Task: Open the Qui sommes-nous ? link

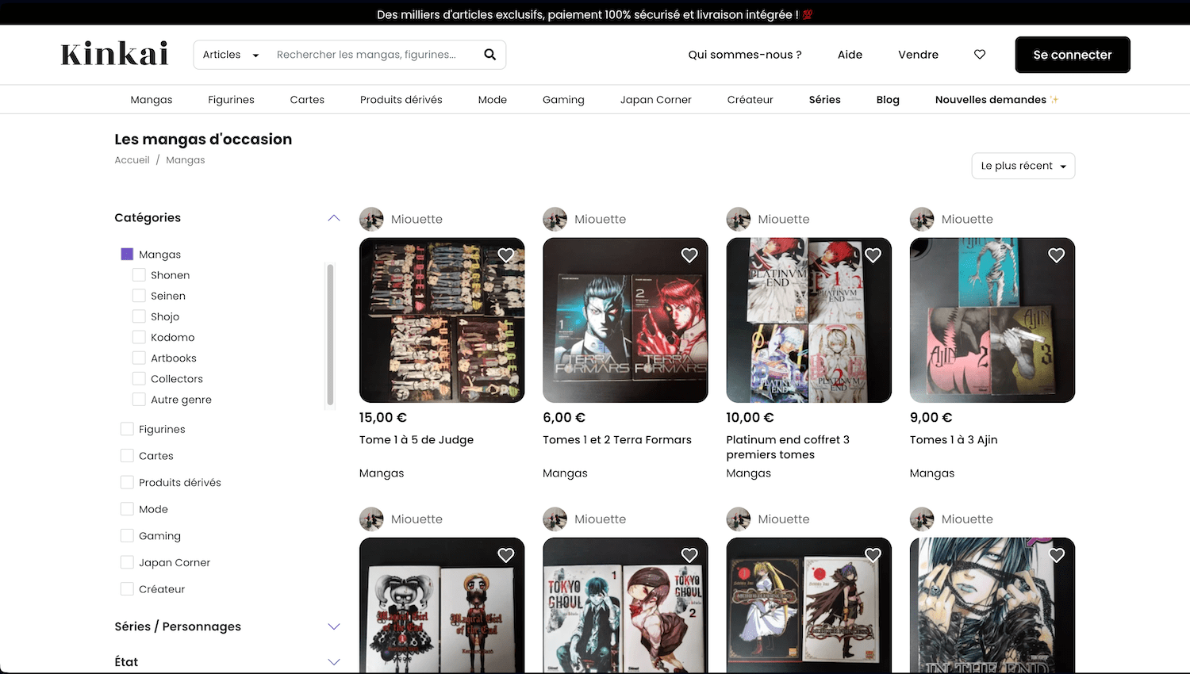Action: [745, 55]
